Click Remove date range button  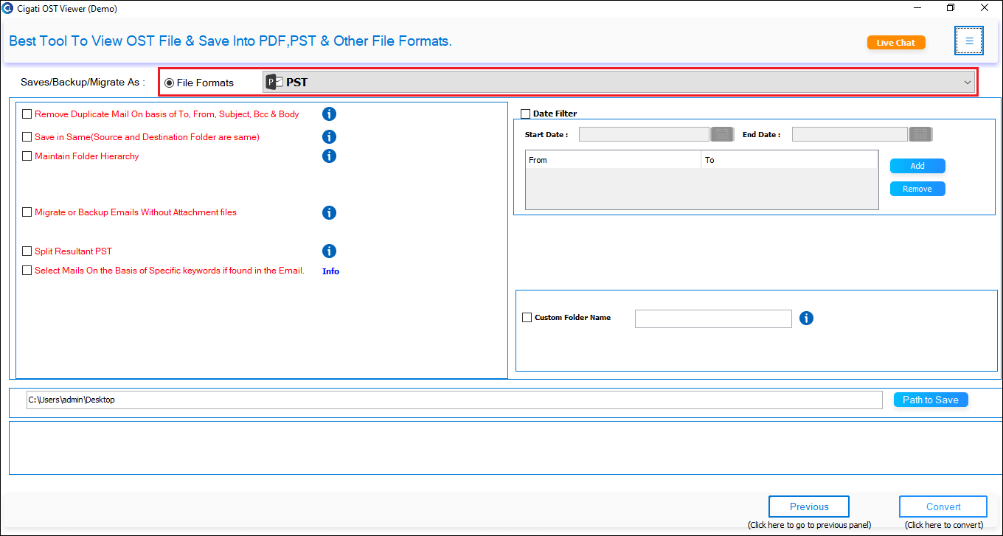[x=917, y=189]
